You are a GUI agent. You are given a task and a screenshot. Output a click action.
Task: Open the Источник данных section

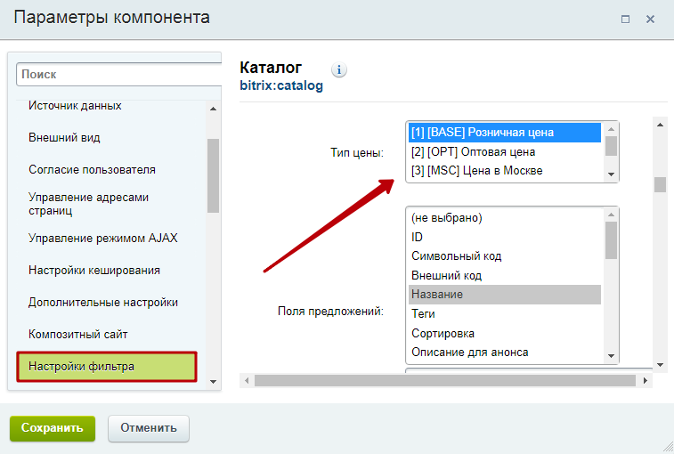tap(75, 106)
